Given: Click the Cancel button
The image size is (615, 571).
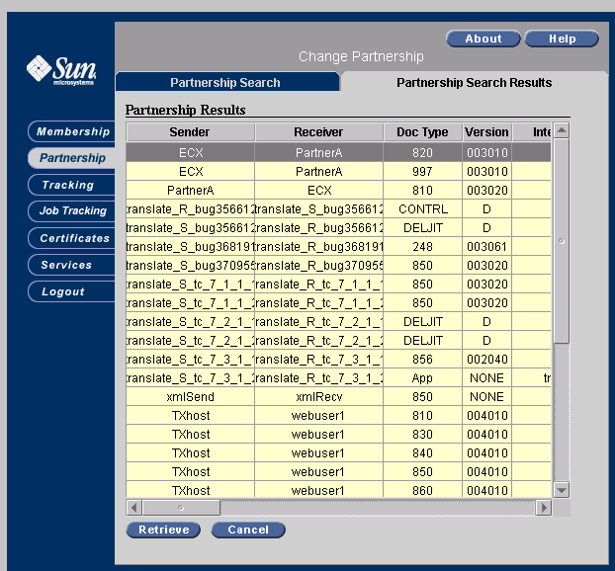Looking at the screenshot, I should point(248,530).
